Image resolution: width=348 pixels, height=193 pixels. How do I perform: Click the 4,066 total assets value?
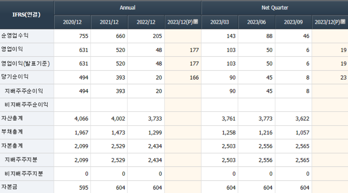(x=81, y=119)
